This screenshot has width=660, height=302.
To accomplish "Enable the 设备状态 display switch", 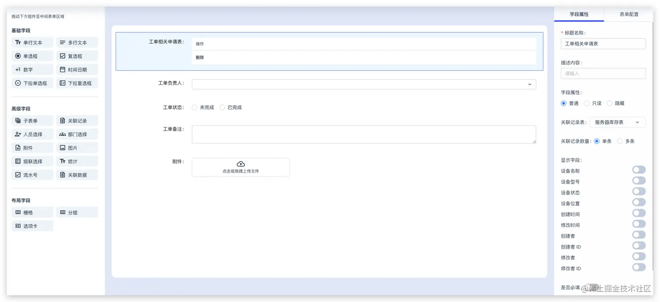I will [639, 191].
